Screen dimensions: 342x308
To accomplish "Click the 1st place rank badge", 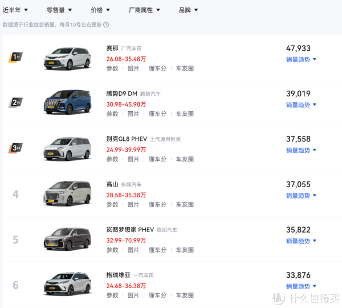I will pyautogui.click(x=16, y=58).
